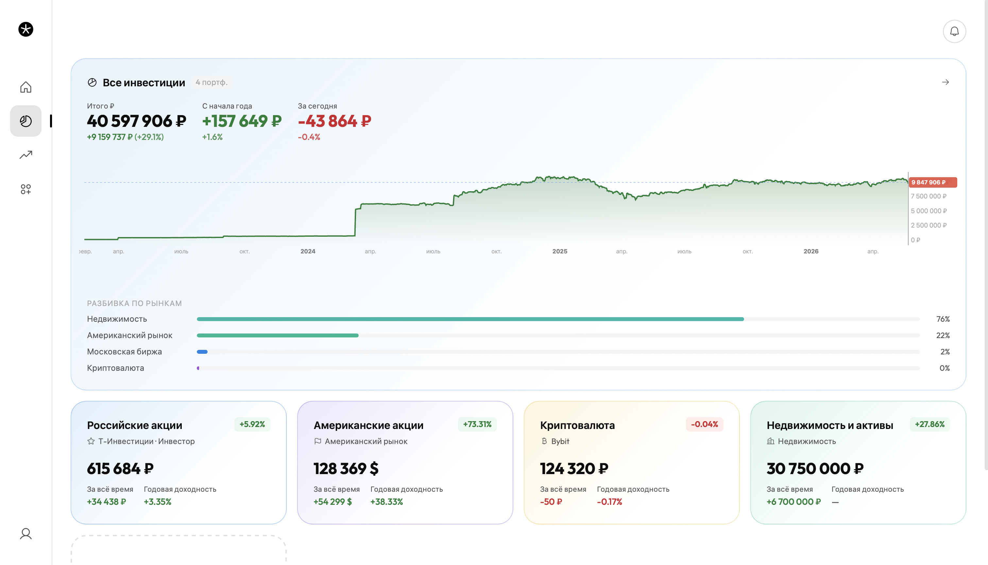Click the total 40 597 906 ₽ value

click(x=137, y=121)
